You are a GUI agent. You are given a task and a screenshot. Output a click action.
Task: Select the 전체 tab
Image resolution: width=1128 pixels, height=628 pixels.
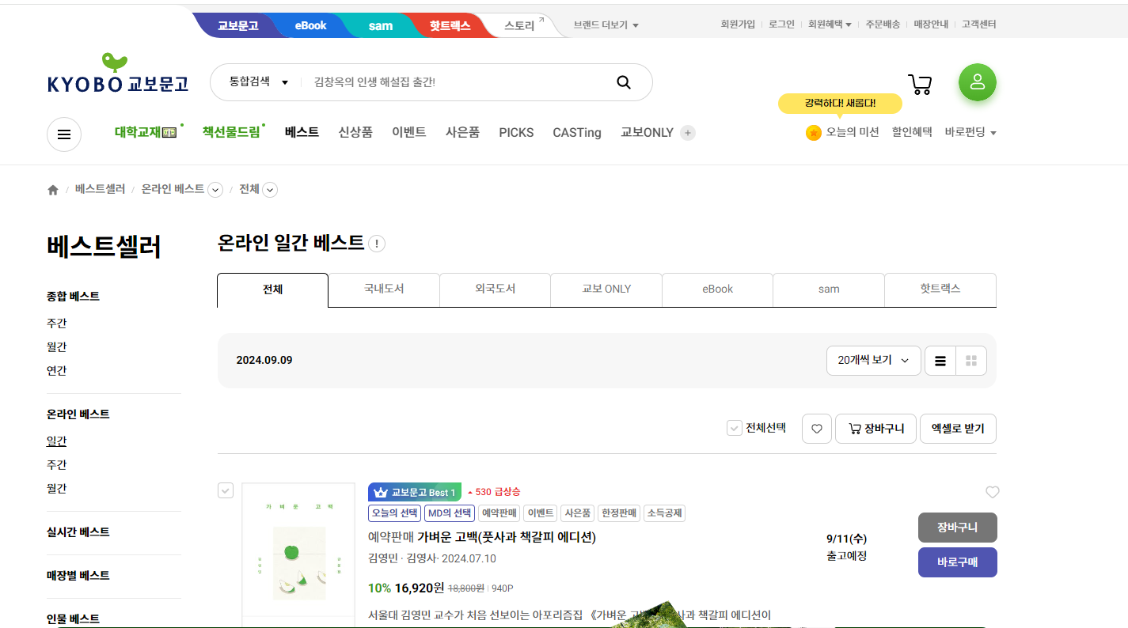[x=273, y=289]
